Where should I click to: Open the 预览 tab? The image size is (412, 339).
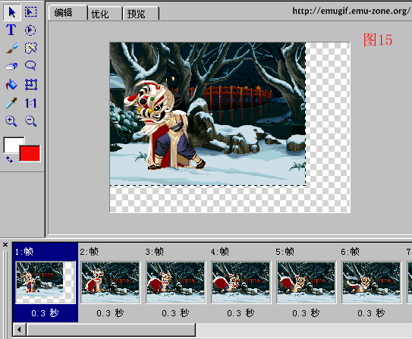tap(140, 14)
